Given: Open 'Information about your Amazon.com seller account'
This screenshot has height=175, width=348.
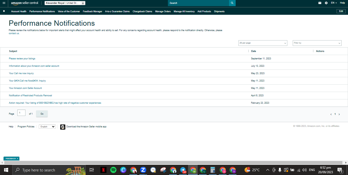Looking at the screenshot, I should (x=34, y=66).
